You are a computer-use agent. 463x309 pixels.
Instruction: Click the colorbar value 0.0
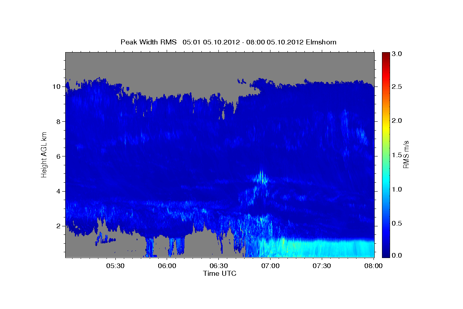(x=397, y=255)
